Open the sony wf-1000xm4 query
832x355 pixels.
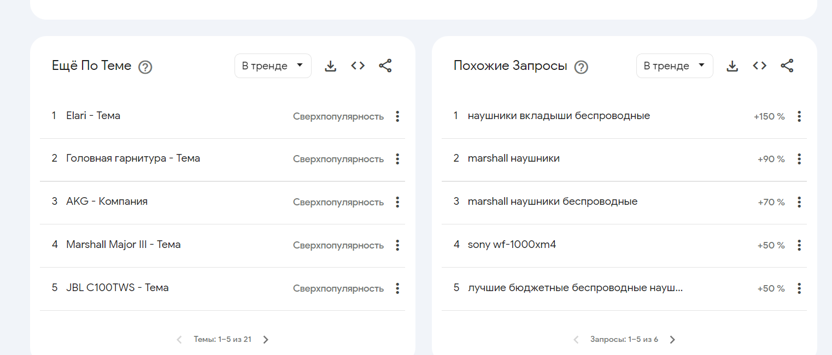point(512,245)
